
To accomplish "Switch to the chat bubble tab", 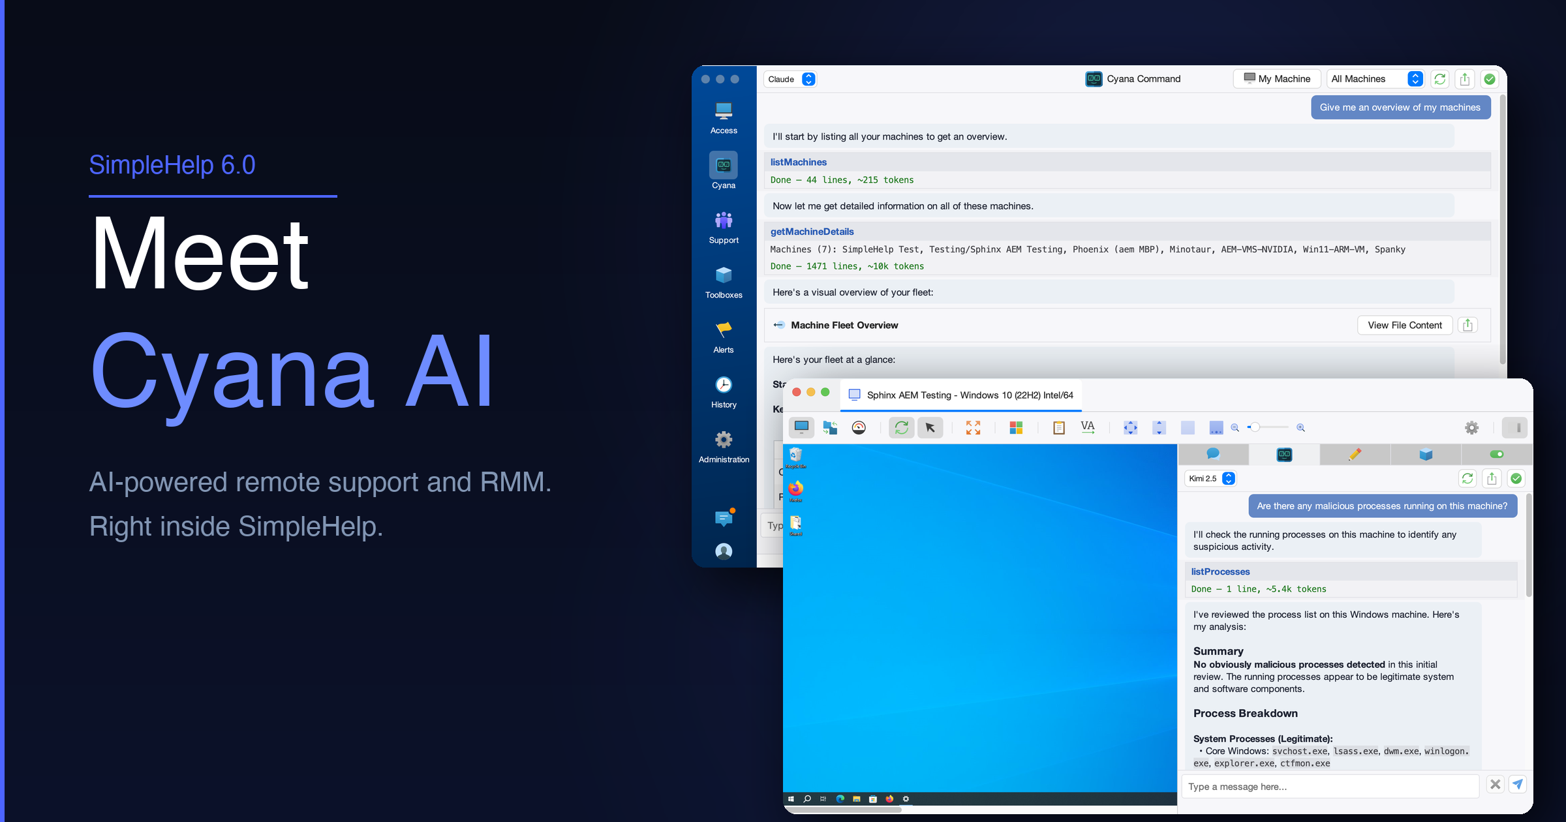I will 1213,454.
